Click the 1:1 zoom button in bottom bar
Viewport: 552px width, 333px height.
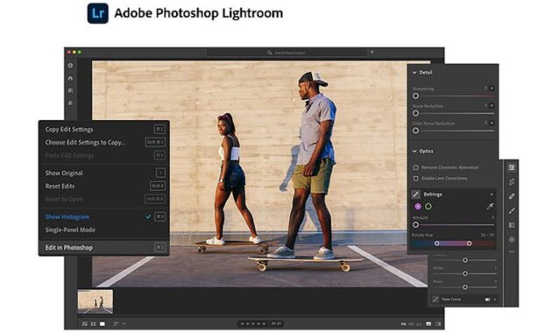[419, 324]
